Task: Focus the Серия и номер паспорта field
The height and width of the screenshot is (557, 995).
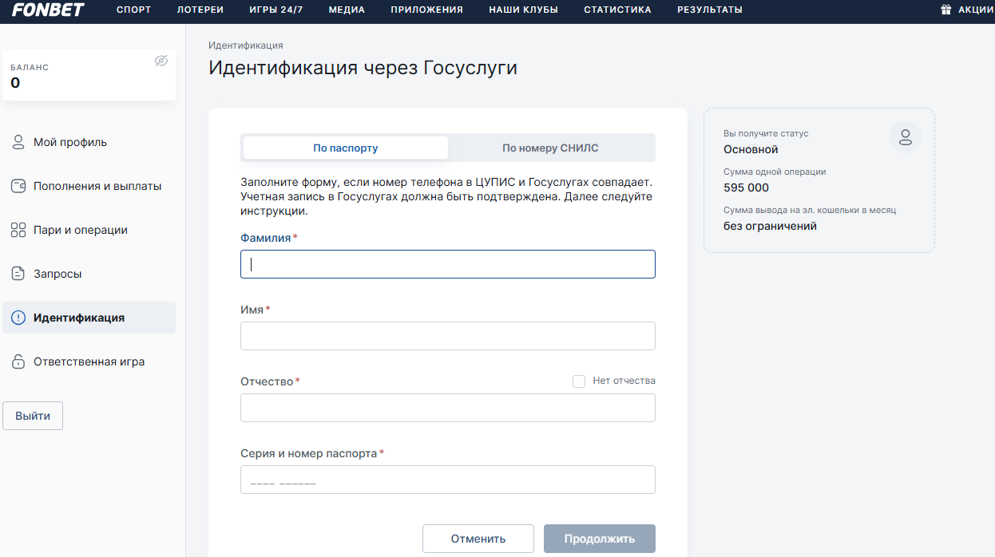Action: (448, 480)
